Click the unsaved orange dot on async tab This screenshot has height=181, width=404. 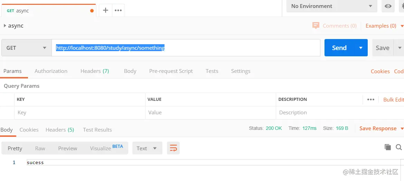92,11
